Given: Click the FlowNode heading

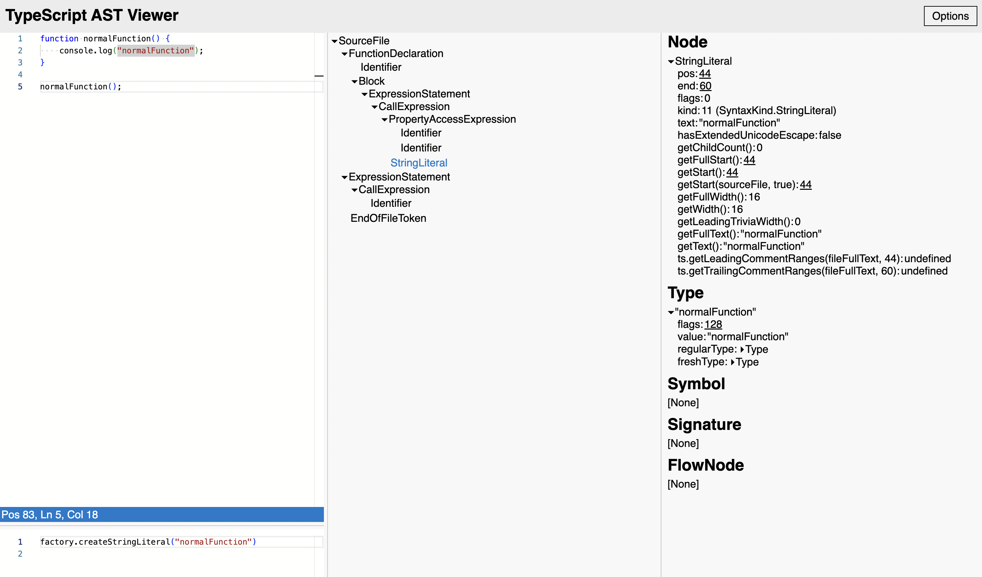Looking at the screenshot, I should (706, 465).
